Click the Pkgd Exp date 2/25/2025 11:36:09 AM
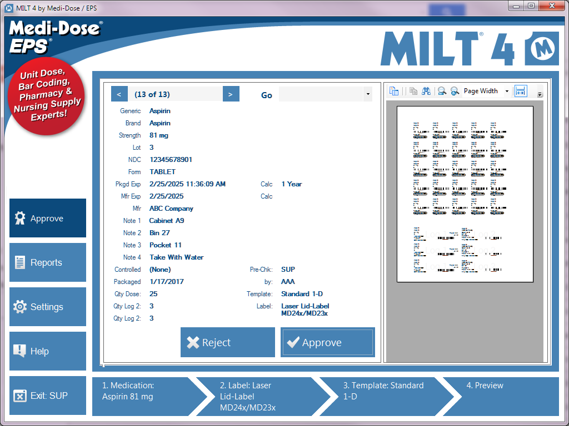 coord(188,184)
